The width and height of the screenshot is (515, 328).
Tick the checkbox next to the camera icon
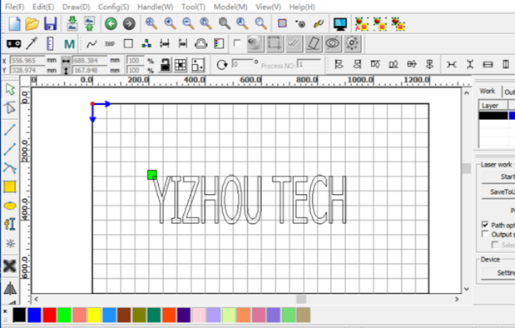click(237, 43)
